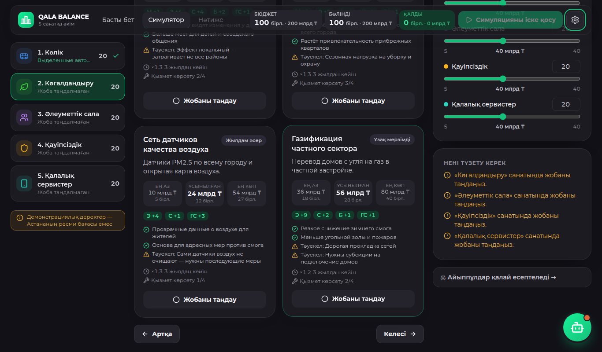602x352 pixels.
Task: Open the Нәтиже tab
Action: tap(211, 20)
